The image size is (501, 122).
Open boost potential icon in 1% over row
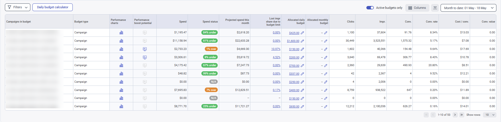tap(145, 49)
